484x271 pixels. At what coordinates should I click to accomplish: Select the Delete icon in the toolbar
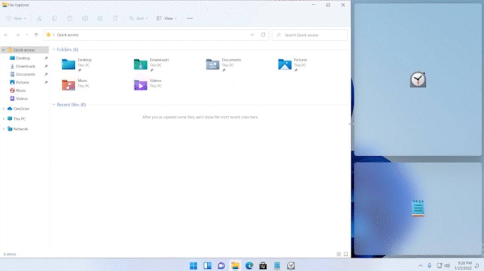coord(115,18)
